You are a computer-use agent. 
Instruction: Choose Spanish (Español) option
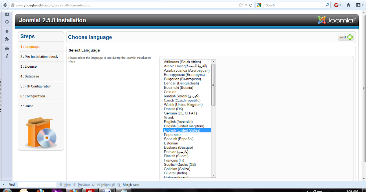click(187, 139)
